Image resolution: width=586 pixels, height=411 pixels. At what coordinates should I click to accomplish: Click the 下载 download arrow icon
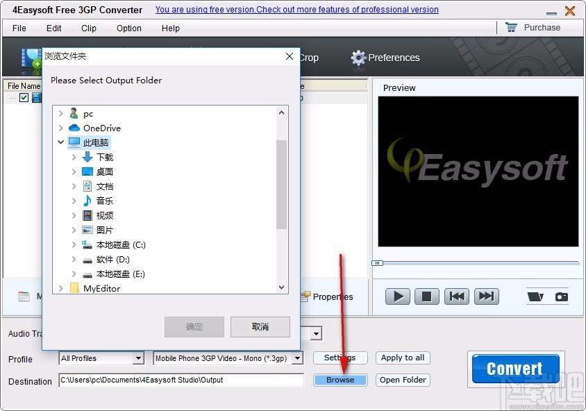click(87, 157)
